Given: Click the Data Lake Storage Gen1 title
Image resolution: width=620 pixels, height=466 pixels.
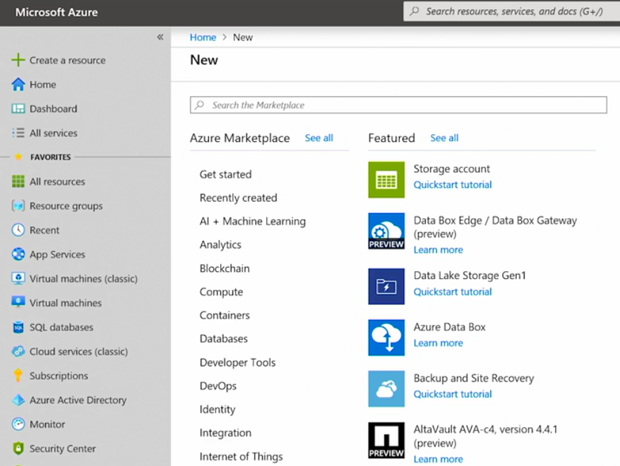Looking at the screenshot, I should coord(470,275).
